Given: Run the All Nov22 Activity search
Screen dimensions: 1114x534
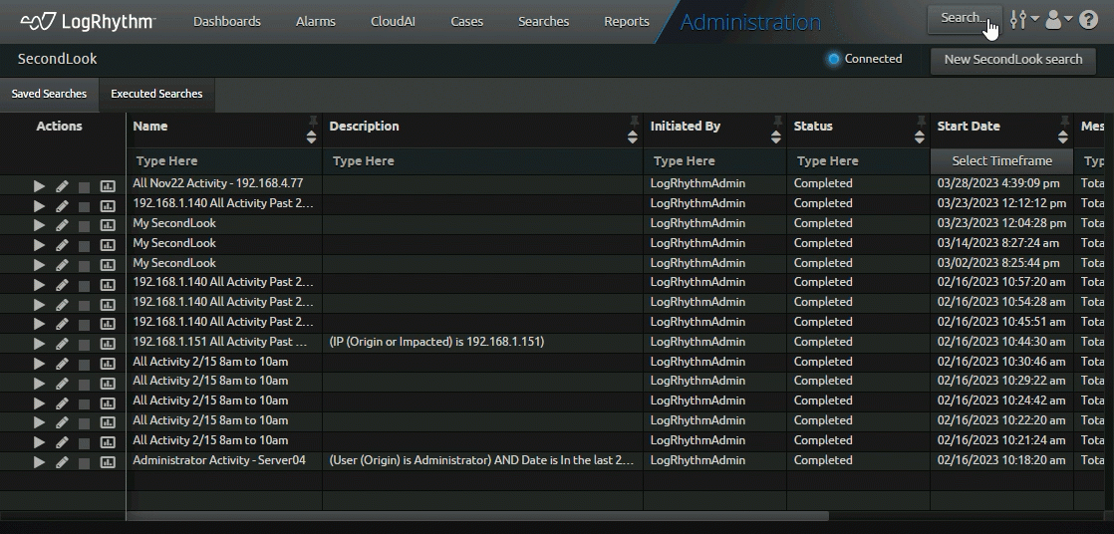Looking at the screenshot, I should (39, 185).
